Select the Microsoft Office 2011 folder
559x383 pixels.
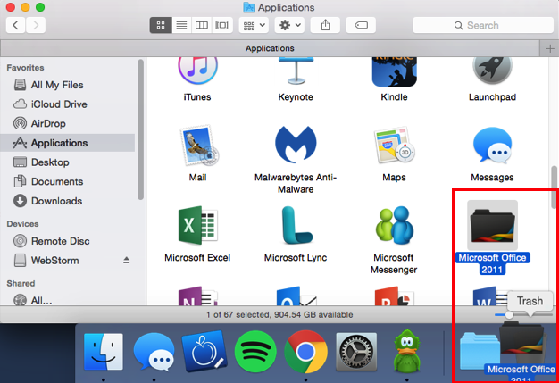click(x=492, y=225)
